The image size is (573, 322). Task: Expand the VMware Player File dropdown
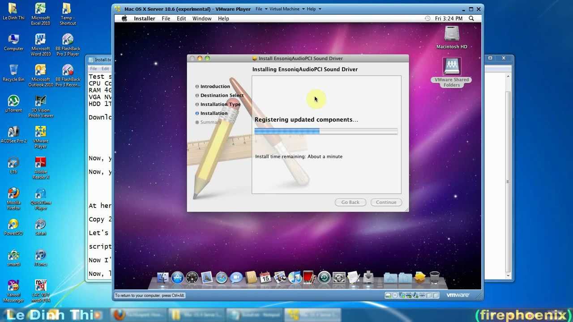(261, 9)
